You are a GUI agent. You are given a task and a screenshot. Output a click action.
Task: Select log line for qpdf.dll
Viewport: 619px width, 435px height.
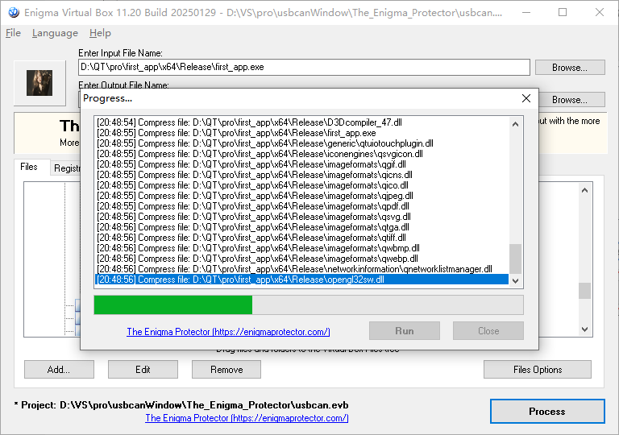point(302,206)
